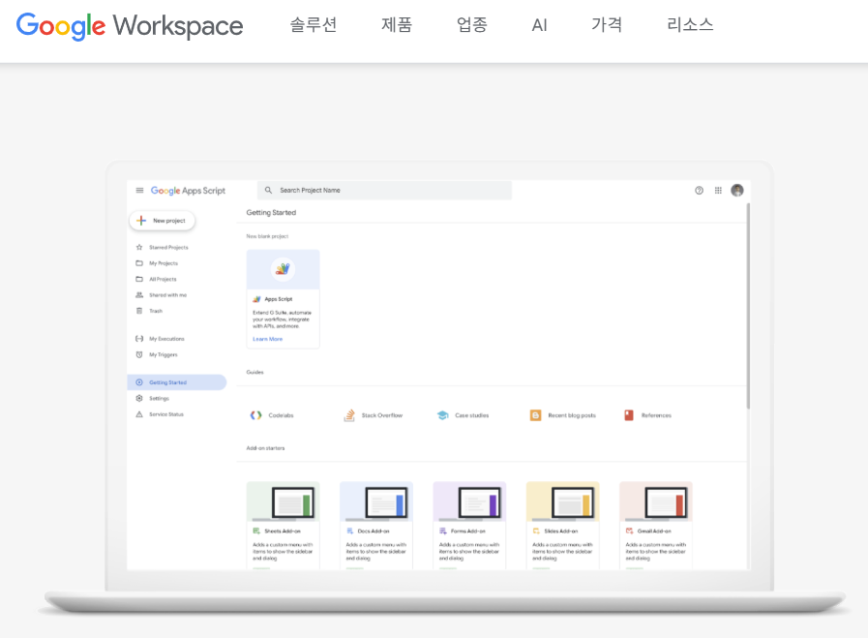Open the Google Workspace logo link
This screenshot has height=638, width=868.
(x=130, y=25)
